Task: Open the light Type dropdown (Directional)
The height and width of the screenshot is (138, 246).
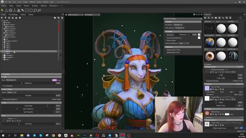Action: (x=11, y=80)
